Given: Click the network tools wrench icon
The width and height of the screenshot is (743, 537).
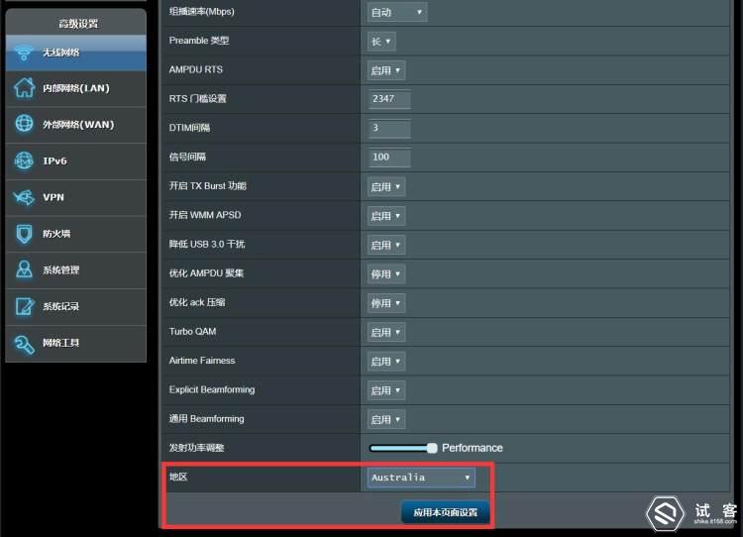Looking at the screenshot, I should click(x=24, y=344).
